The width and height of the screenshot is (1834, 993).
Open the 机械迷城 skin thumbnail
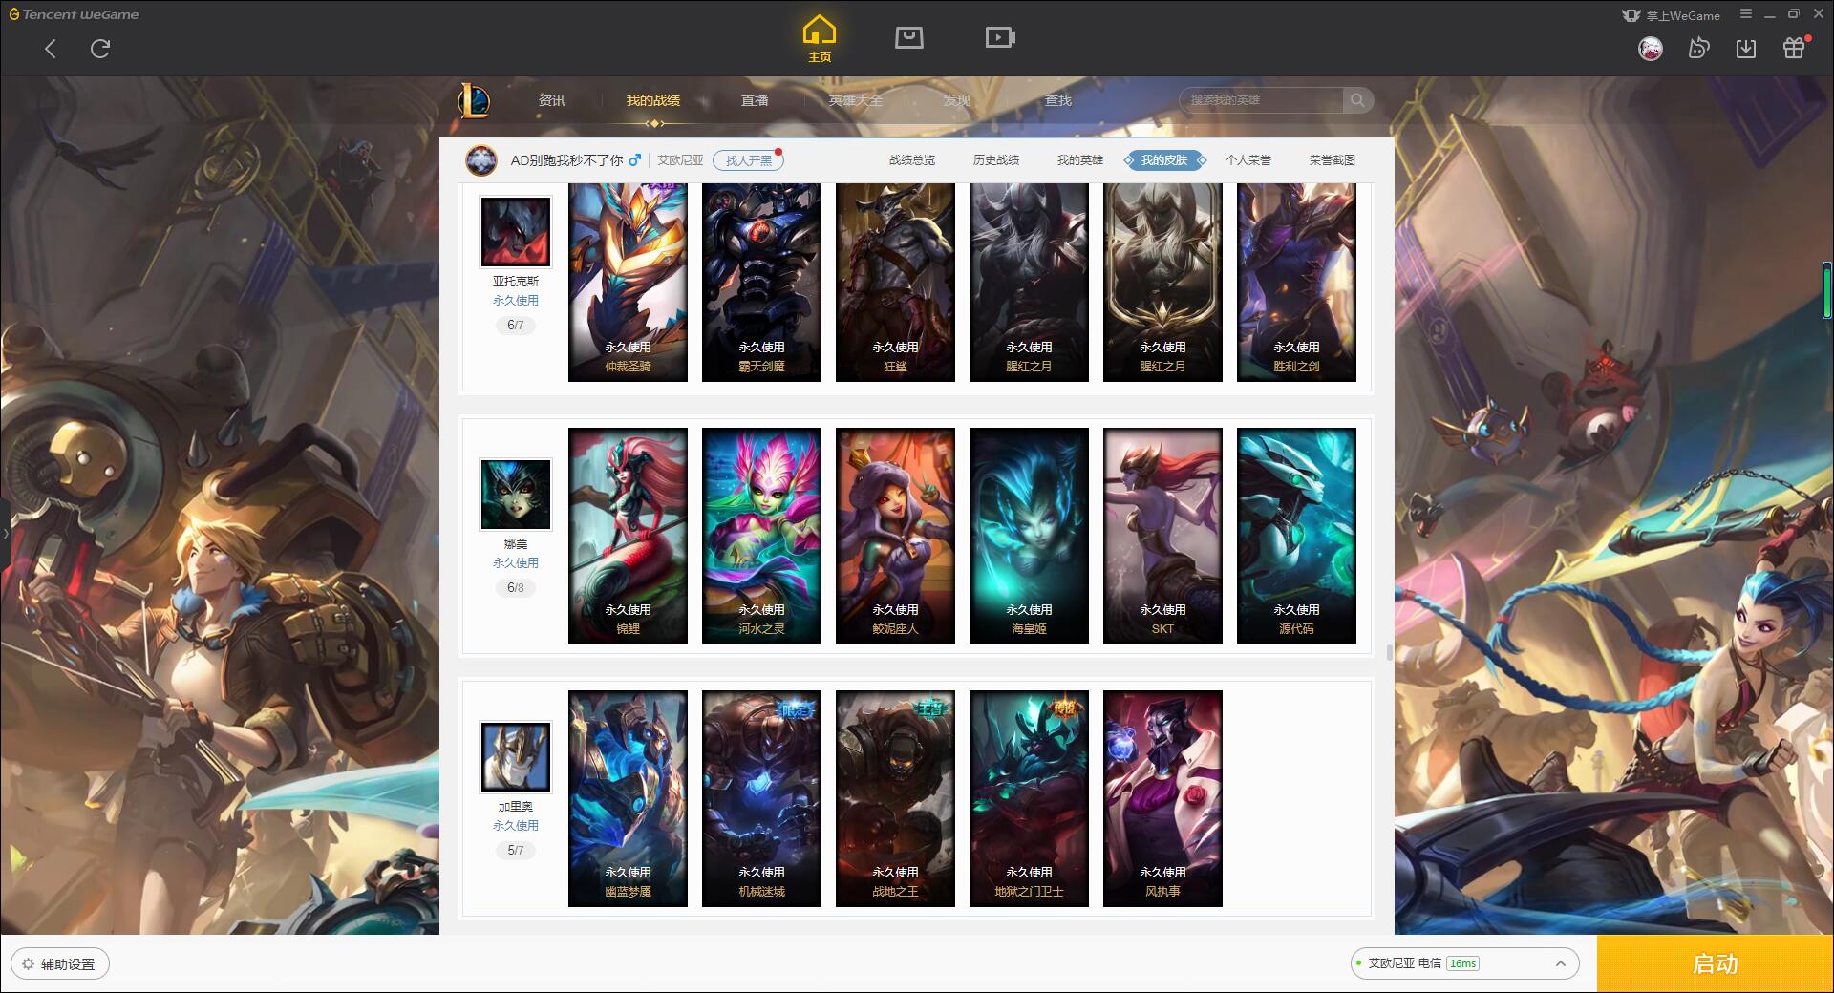coord(761,798)
